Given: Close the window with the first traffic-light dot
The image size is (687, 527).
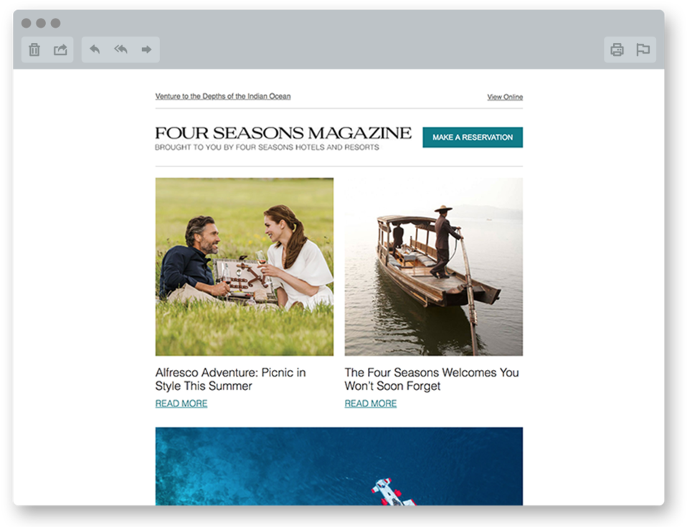Looking at the screenshot, I should pyautogui.click(x=27, y=23).
